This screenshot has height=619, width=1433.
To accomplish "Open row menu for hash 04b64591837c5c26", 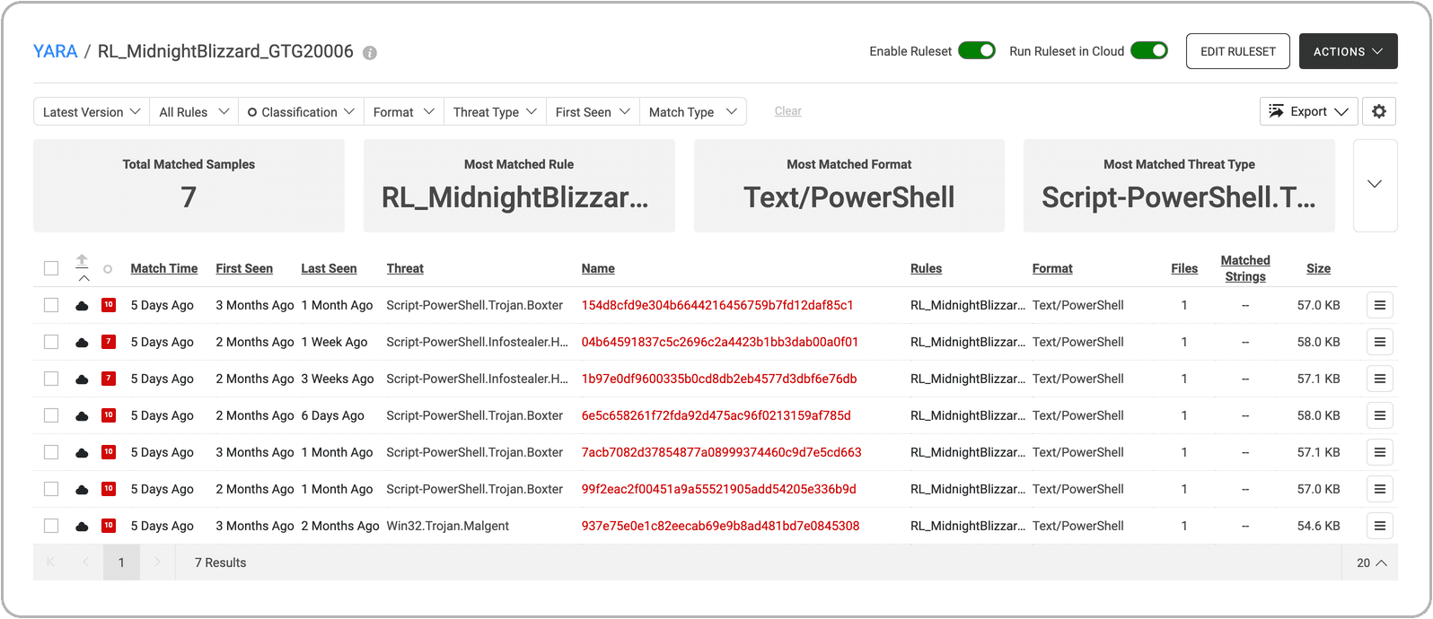I will [x=1380, y=342].
